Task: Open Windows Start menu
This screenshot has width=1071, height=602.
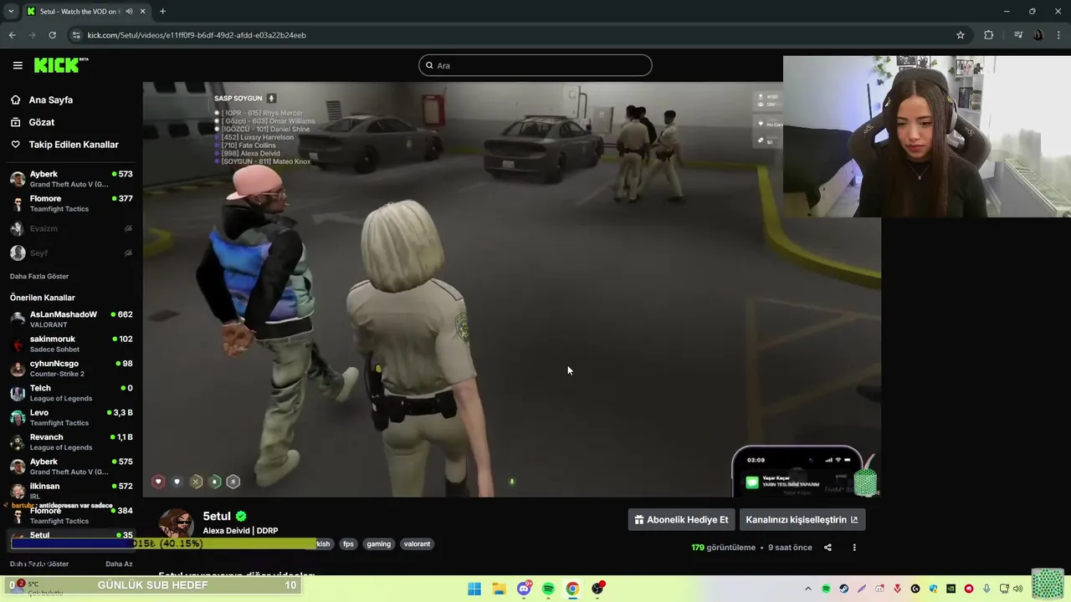Action: tap(474, 589)
